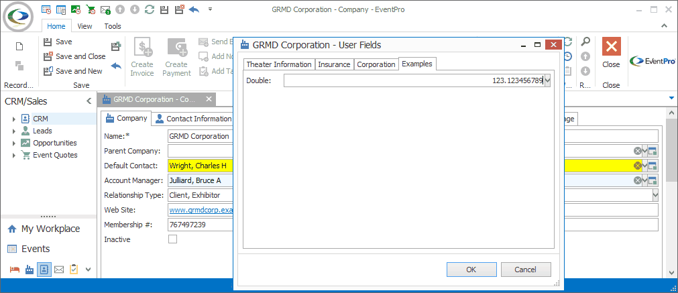This screenshot has width=678, height=293.
Task: Click the grey up arrow in quick-access bar
Action: point(120,9)
